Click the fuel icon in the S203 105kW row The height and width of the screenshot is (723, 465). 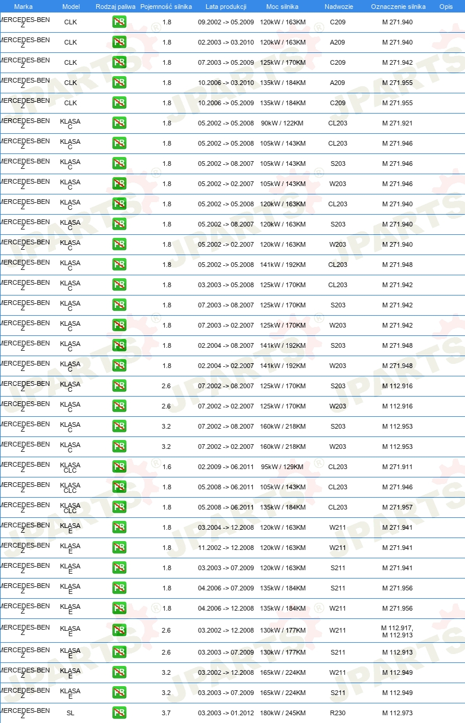119,164
